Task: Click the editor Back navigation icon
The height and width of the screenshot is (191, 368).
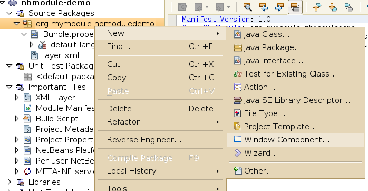Action: tap(198, 7)
